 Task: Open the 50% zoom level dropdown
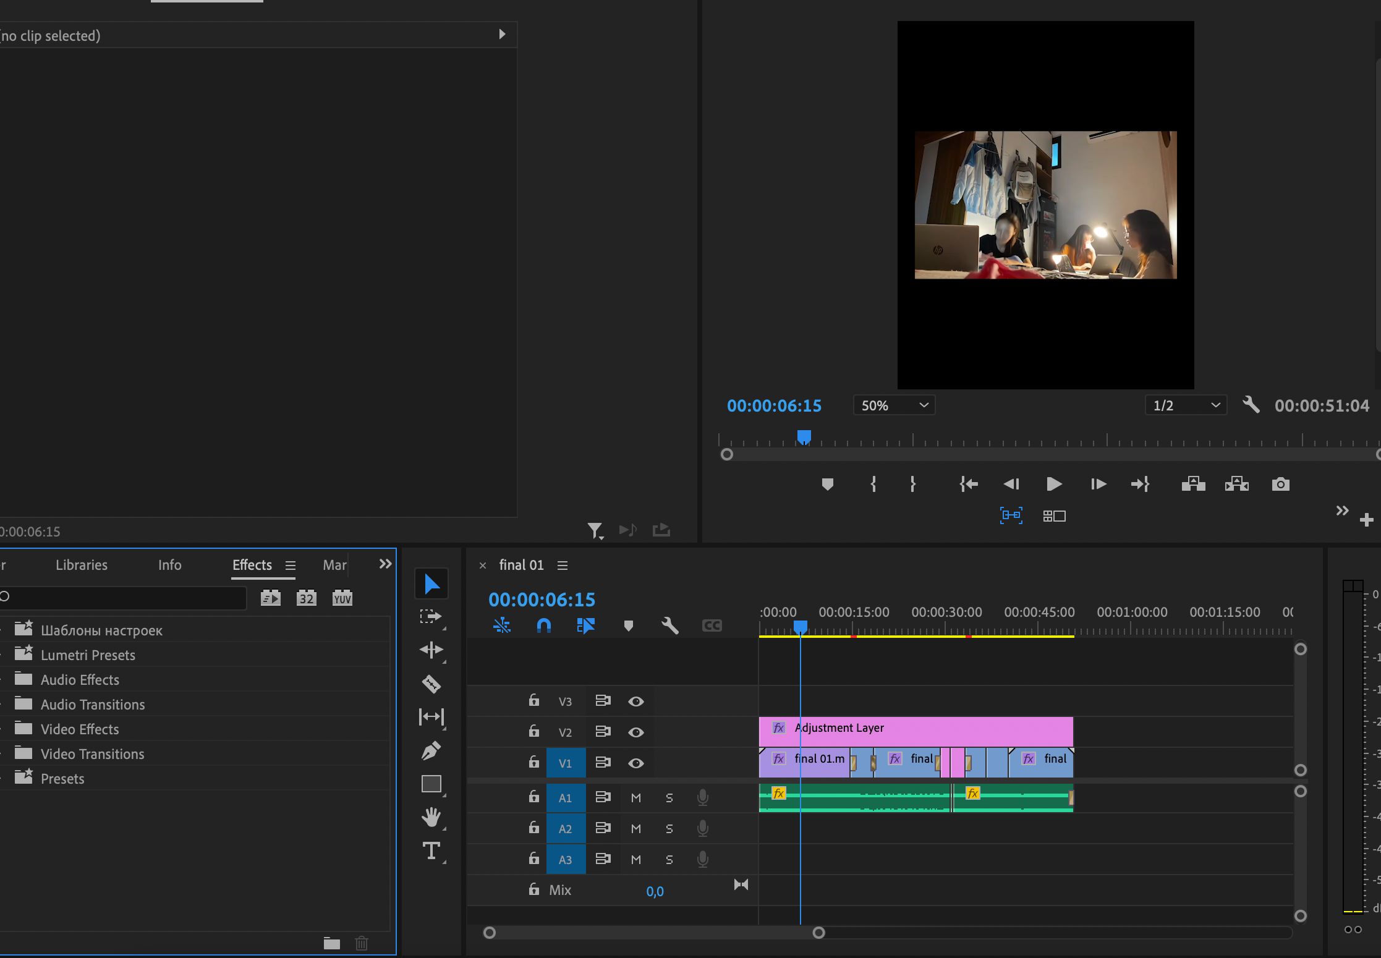(x=894, y=405)
